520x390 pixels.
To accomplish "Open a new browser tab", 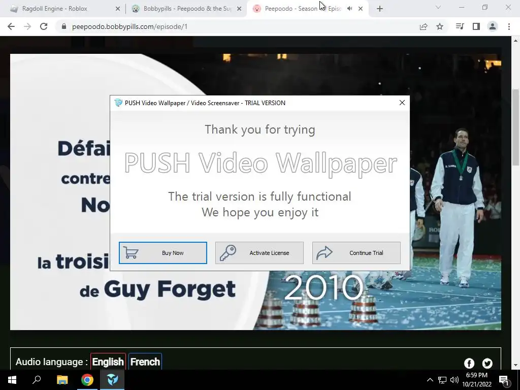I will pos(380,9).
